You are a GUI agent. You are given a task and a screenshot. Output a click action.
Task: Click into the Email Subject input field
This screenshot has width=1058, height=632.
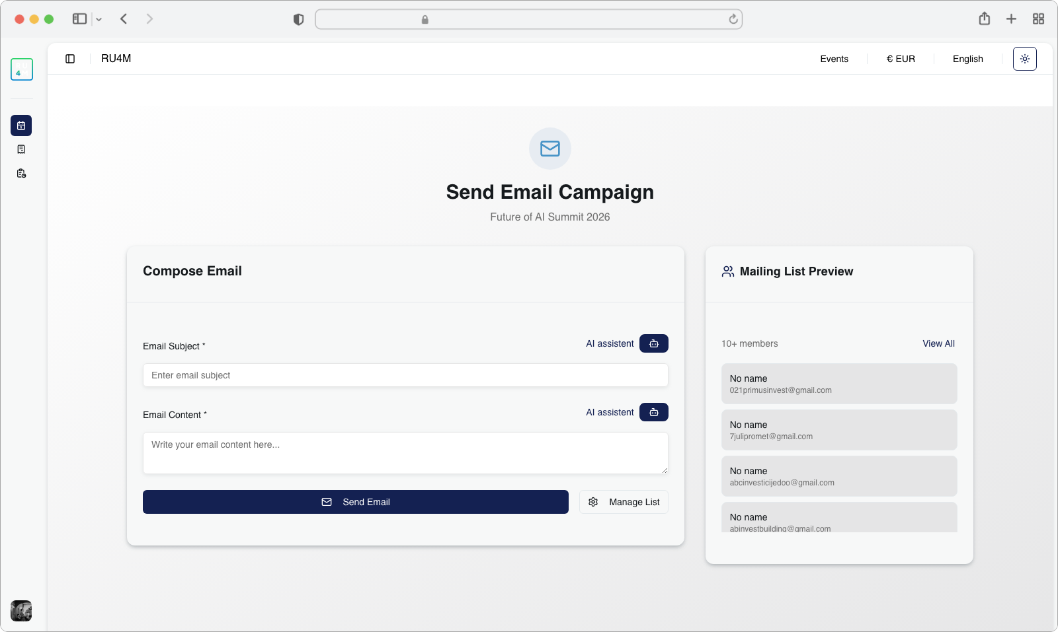[x=405, y=375]
